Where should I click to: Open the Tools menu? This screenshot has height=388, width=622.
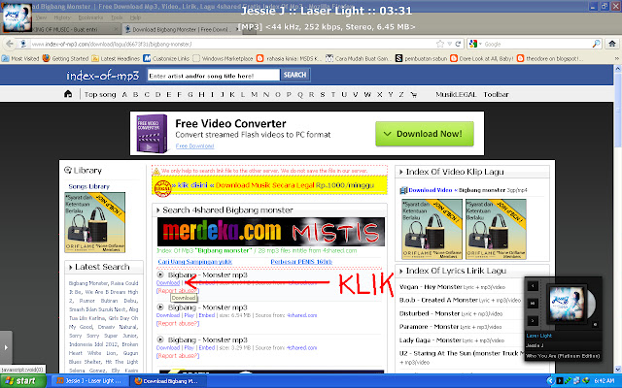tap(117, 17)
